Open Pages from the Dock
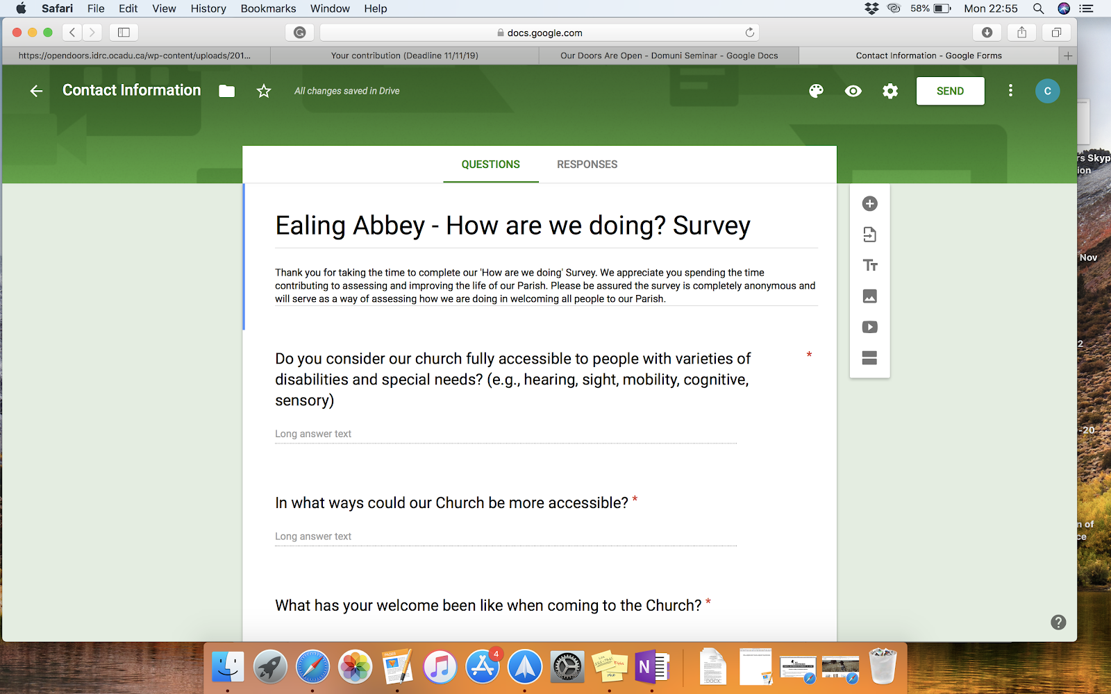Image resolution: width=1111 pixels, height=694 pixels. [x=398, y=668]
